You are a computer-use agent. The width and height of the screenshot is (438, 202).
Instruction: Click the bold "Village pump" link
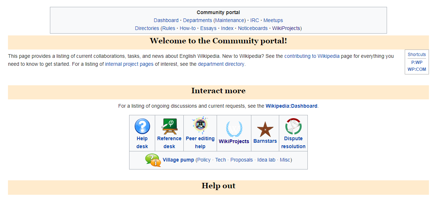(178, 160)
